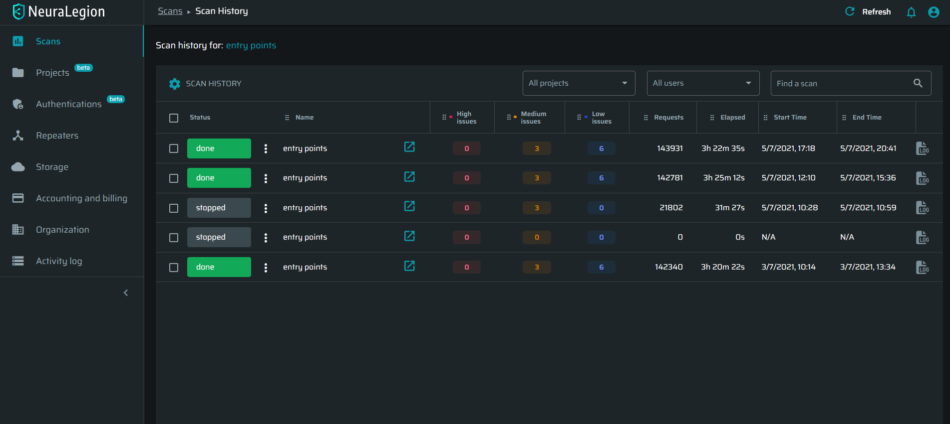Sort by Medium issues column
Image resolution: width=950 pixels, height=424 pixels.
click(x=534, y=118)
